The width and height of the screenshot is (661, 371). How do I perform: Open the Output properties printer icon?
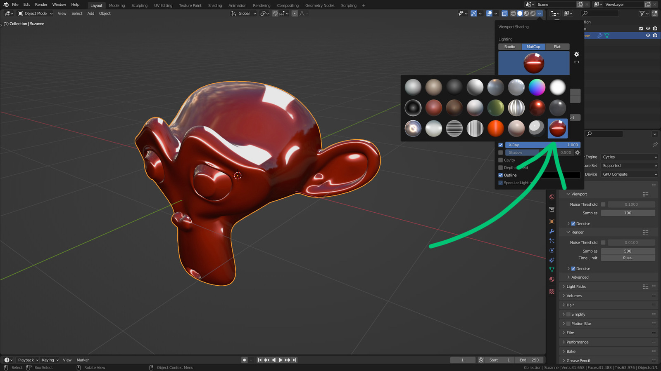pos(552,209)
